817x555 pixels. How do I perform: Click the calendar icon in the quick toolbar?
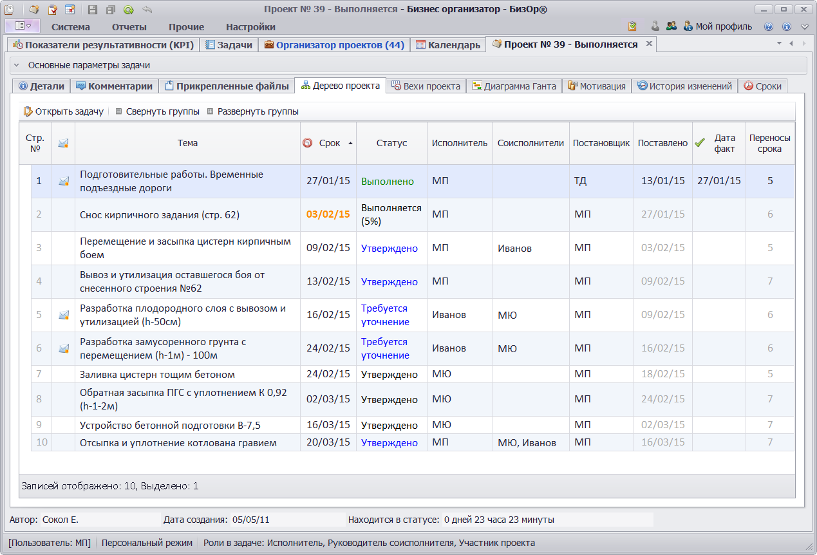click(70, 10)
